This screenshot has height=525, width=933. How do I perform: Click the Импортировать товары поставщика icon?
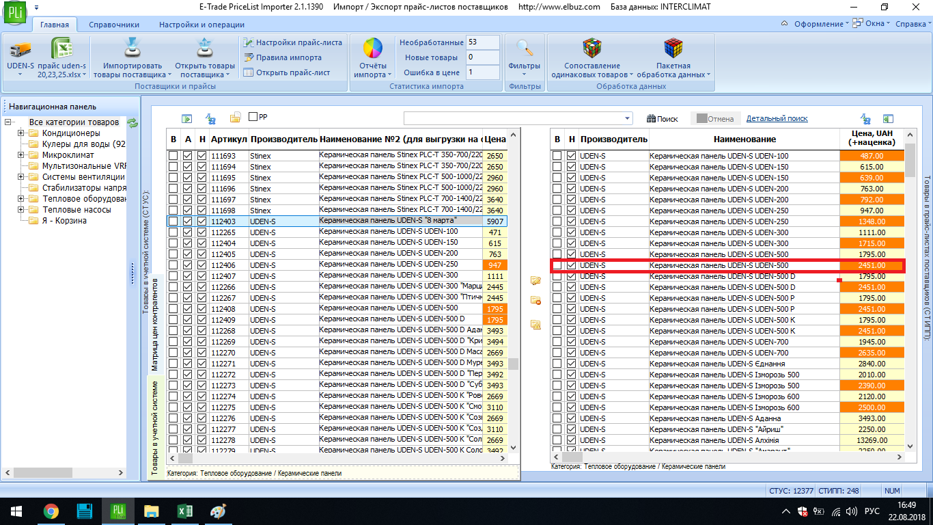(132, 48)
